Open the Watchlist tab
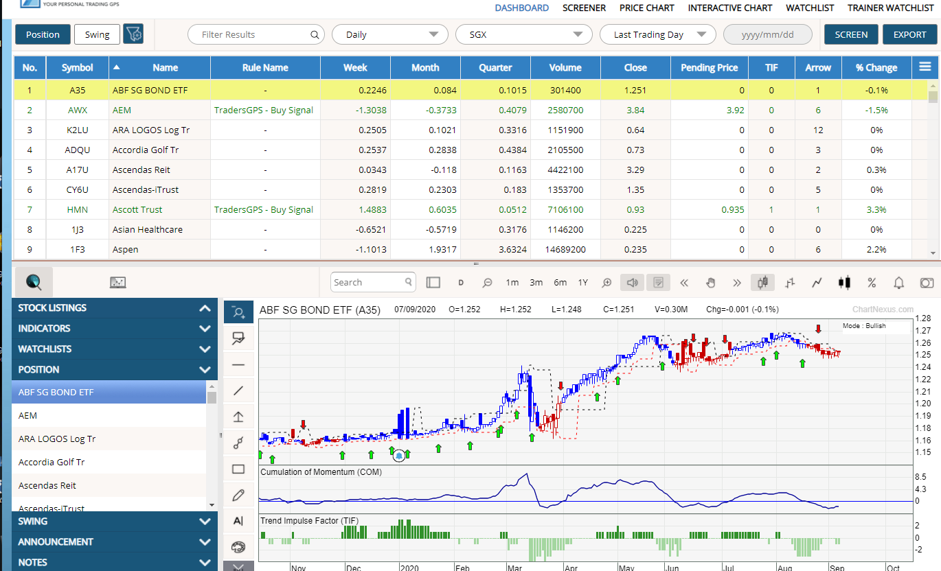This screenshot has height=571, width=941. click(810, 8)
